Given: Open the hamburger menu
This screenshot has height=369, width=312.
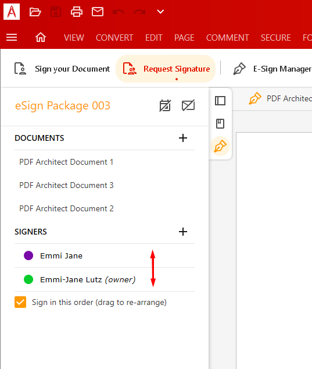Looking at the screenshot, I should tap(12, 37).
